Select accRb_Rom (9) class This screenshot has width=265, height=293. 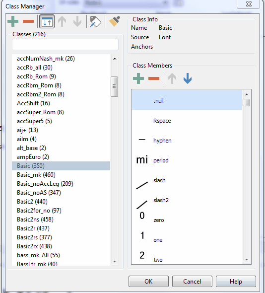(x=61, y=76)
